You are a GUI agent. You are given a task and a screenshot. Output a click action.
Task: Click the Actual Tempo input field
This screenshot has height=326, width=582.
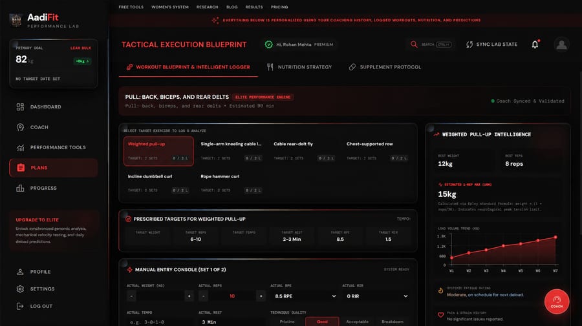[x=160, y=322]
